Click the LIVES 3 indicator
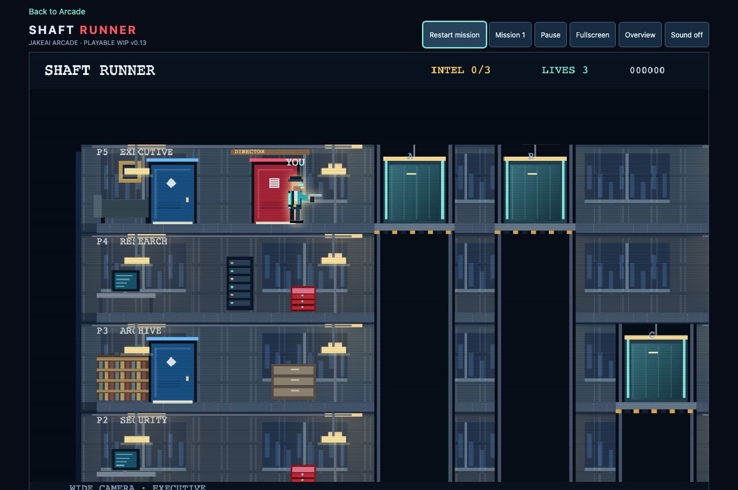Image resolution: width=738 pixels, height=490 pixels. (x=565, y=70)
